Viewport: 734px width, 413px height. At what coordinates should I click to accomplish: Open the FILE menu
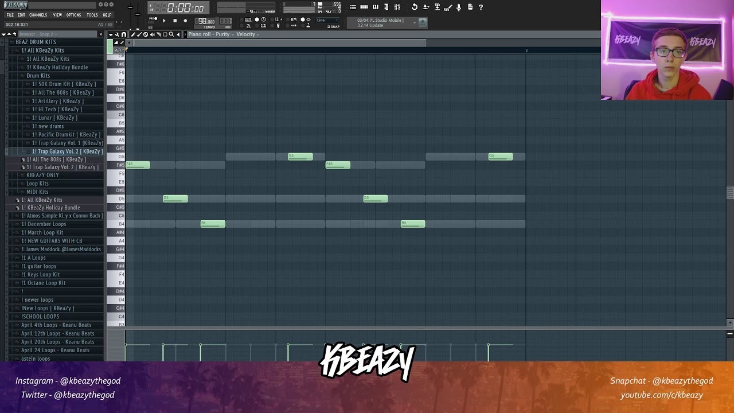(x=10, y=15)
